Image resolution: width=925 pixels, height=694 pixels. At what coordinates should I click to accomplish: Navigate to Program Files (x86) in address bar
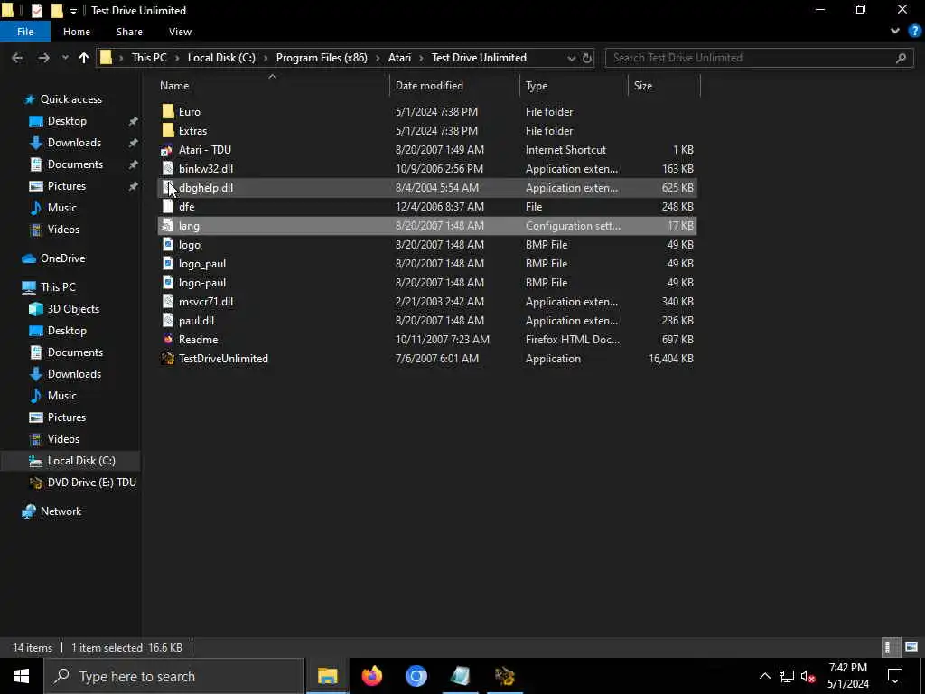click(322, 58)
